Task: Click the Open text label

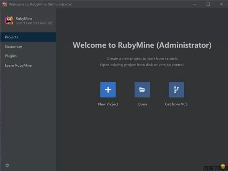Action: tap(142, 104)
